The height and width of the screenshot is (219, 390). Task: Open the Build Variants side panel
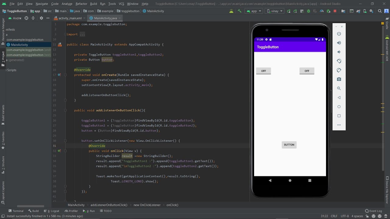click(3, 115)
